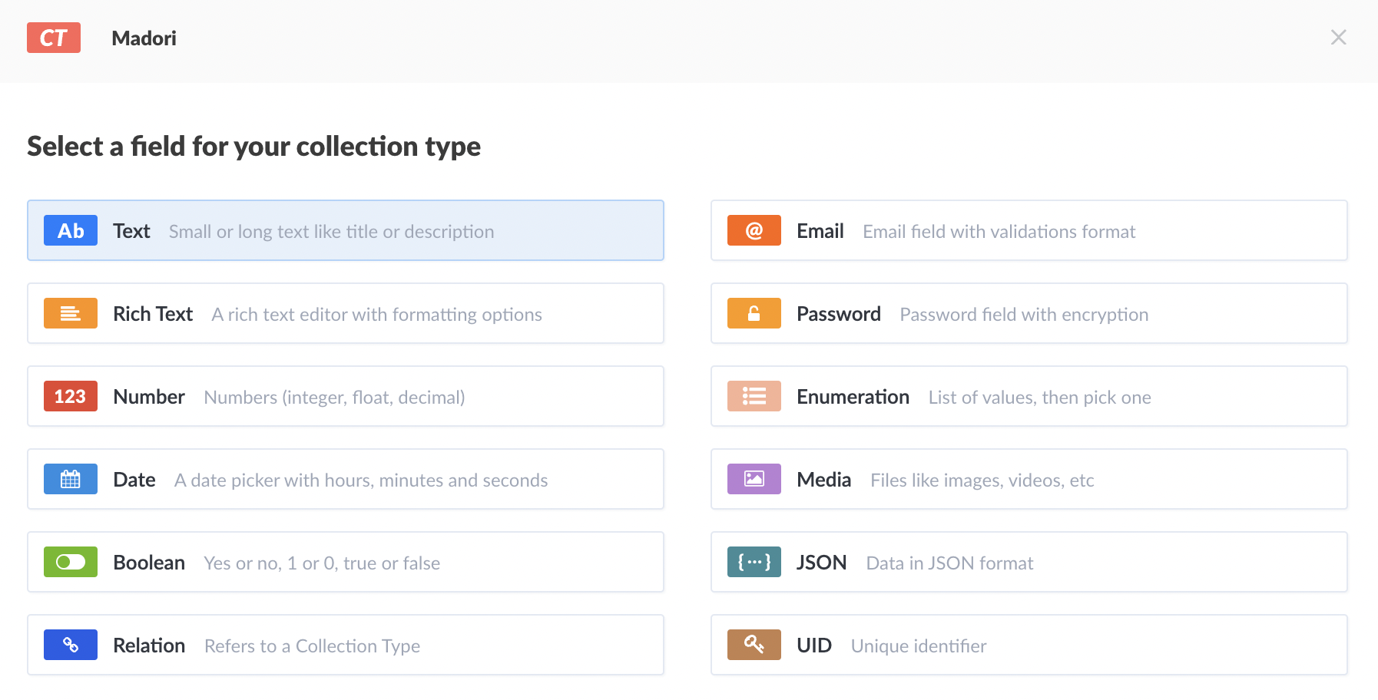Click the blue Relation link icon
The width and height of the screenshot is (1378, 700).
[70, 645]
